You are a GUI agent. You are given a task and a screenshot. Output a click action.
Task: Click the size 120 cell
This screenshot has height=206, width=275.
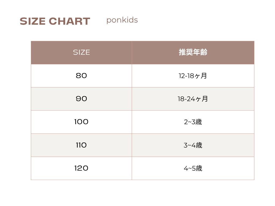point(81,168)
